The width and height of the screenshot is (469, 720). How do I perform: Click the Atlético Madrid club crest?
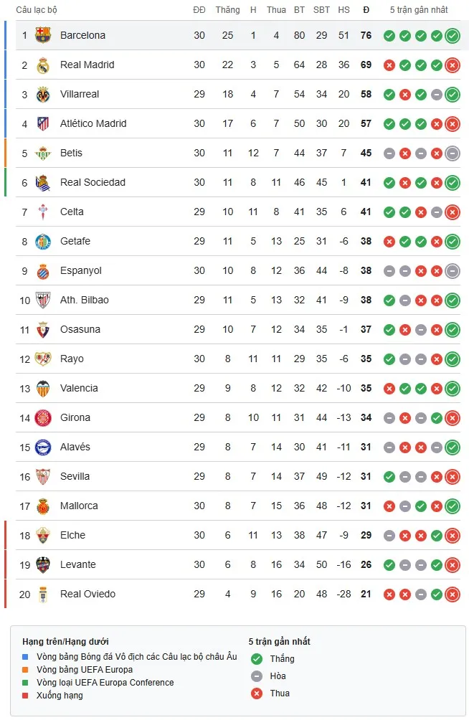(x=43, y=123)
